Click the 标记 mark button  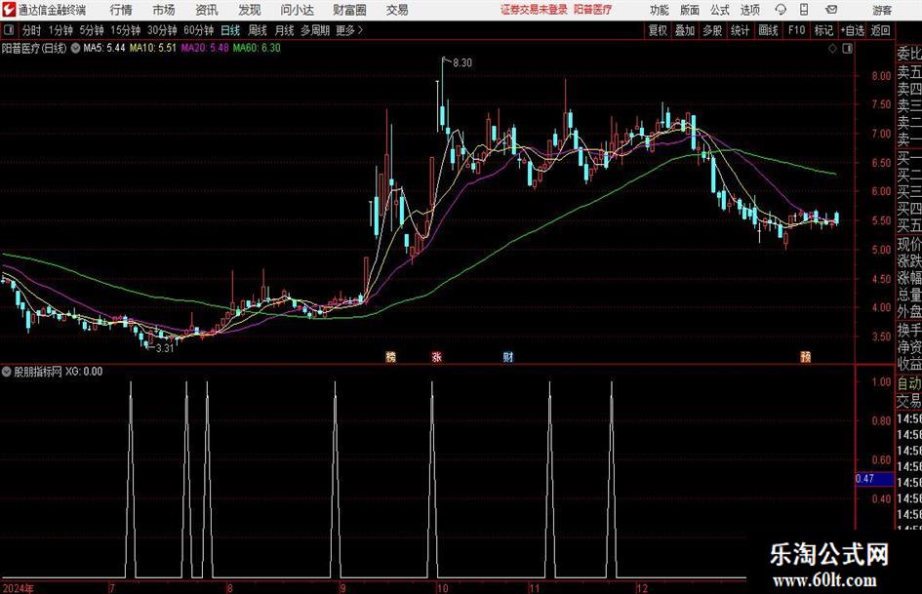point(823,30)
